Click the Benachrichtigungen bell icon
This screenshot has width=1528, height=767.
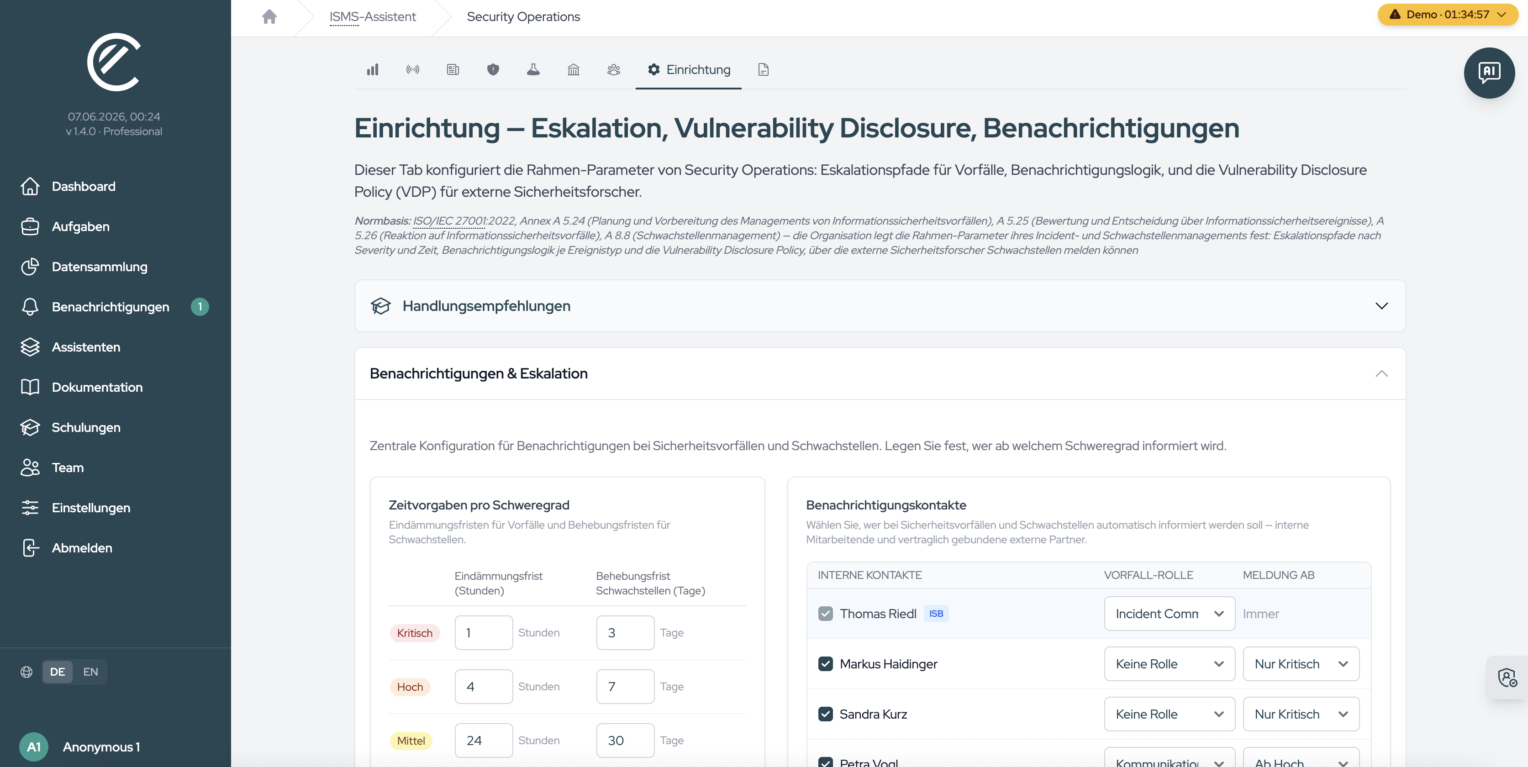pos(30,307)
